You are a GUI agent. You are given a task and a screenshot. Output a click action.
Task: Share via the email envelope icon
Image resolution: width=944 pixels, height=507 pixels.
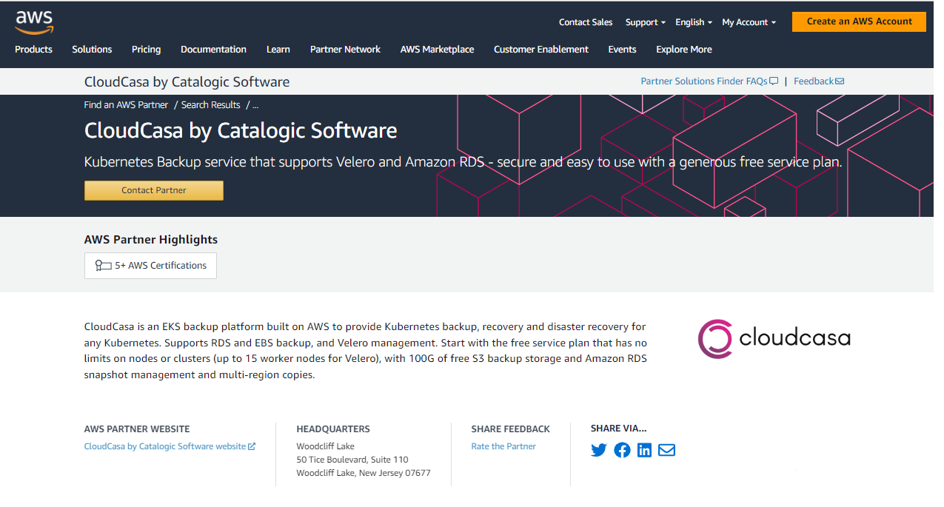[x=666, y=449]
